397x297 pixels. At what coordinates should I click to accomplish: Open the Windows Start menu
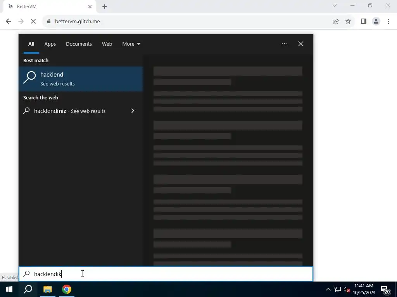(9, 289)
